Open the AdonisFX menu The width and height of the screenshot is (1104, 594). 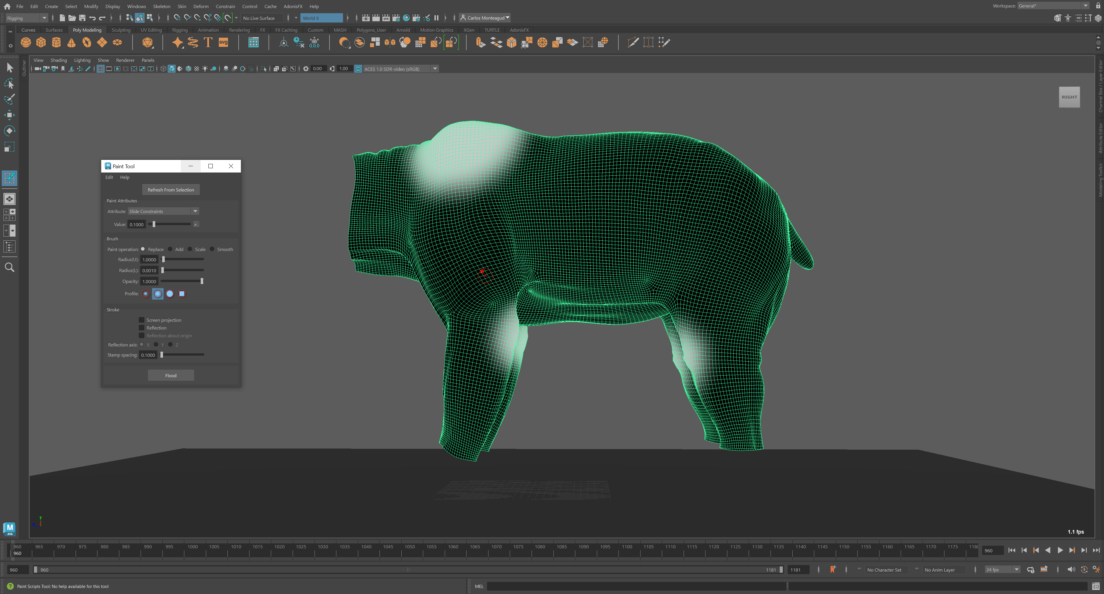293,6
